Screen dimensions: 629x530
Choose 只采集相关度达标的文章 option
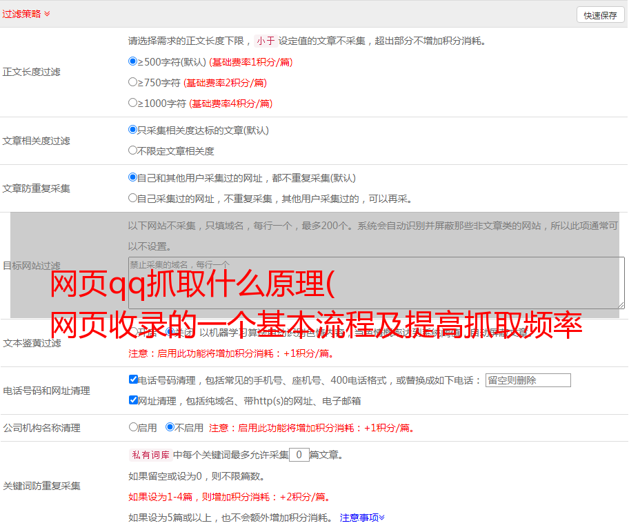(x=132, y=129)
